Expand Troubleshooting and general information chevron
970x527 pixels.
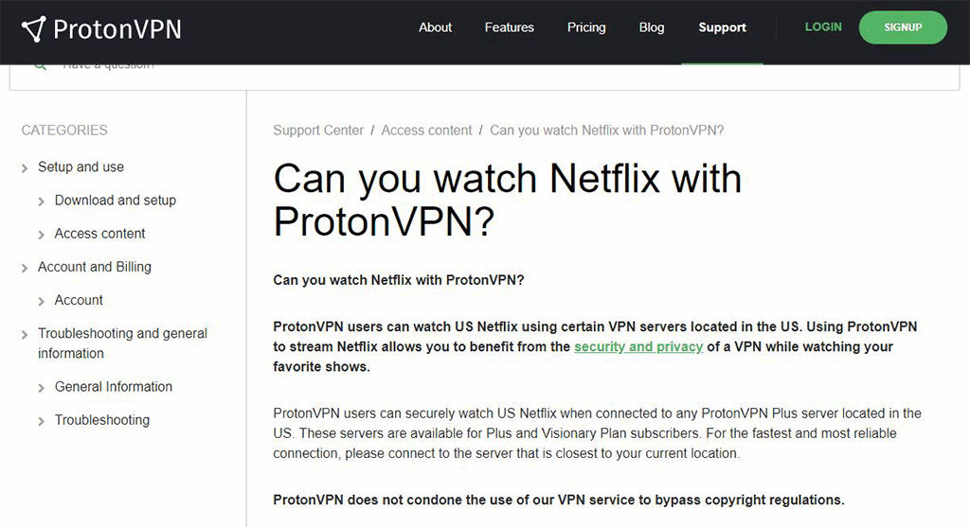pyautogui.click(x=25, y=334)
